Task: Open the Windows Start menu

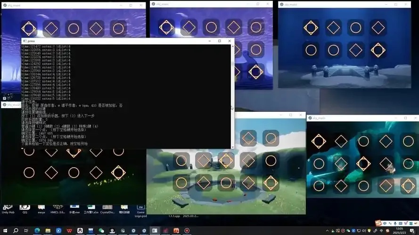Action: 5,230
